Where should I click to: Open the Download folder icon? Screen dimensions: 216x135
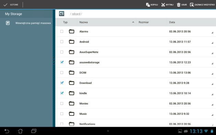(x=72, y=83)
